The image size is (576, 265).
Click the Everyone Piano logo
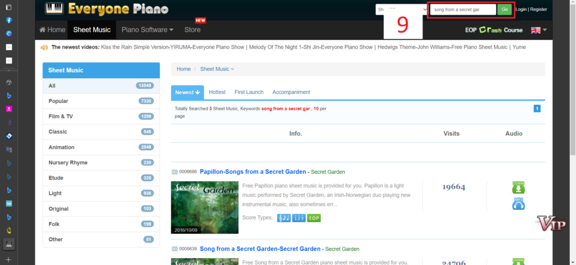point(106,8)
